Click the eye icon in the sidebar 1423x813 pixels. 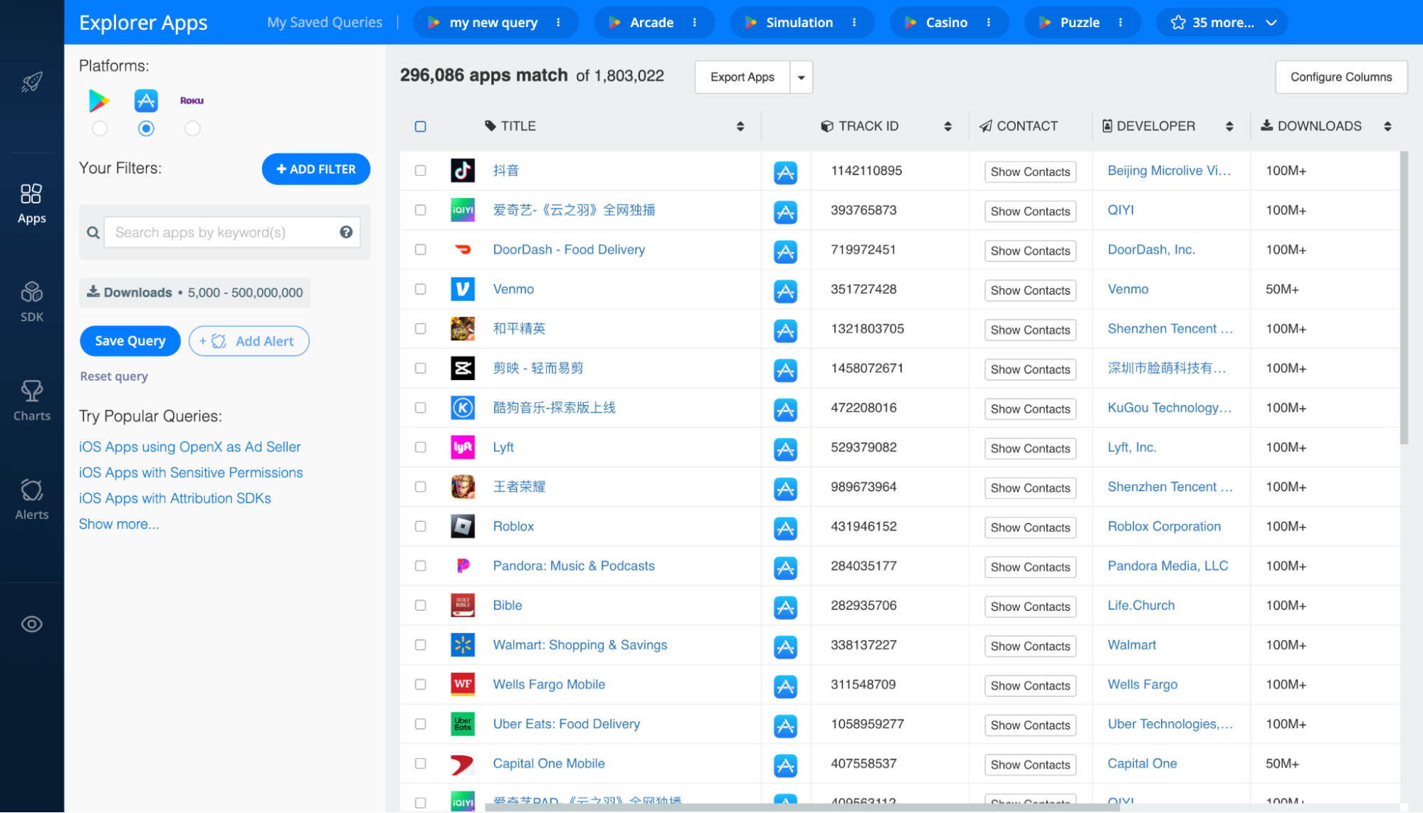pos(31,624)
